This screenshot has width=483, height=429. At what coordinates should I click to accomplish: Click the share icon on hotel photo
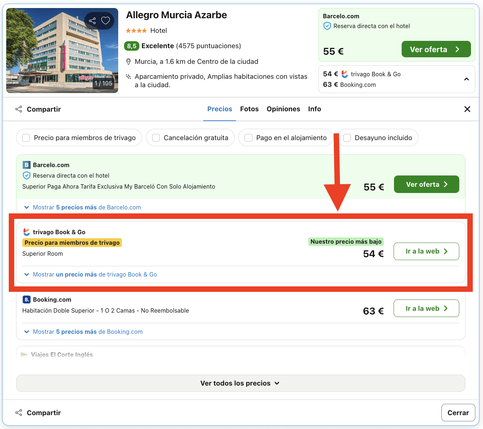point(92,21)
